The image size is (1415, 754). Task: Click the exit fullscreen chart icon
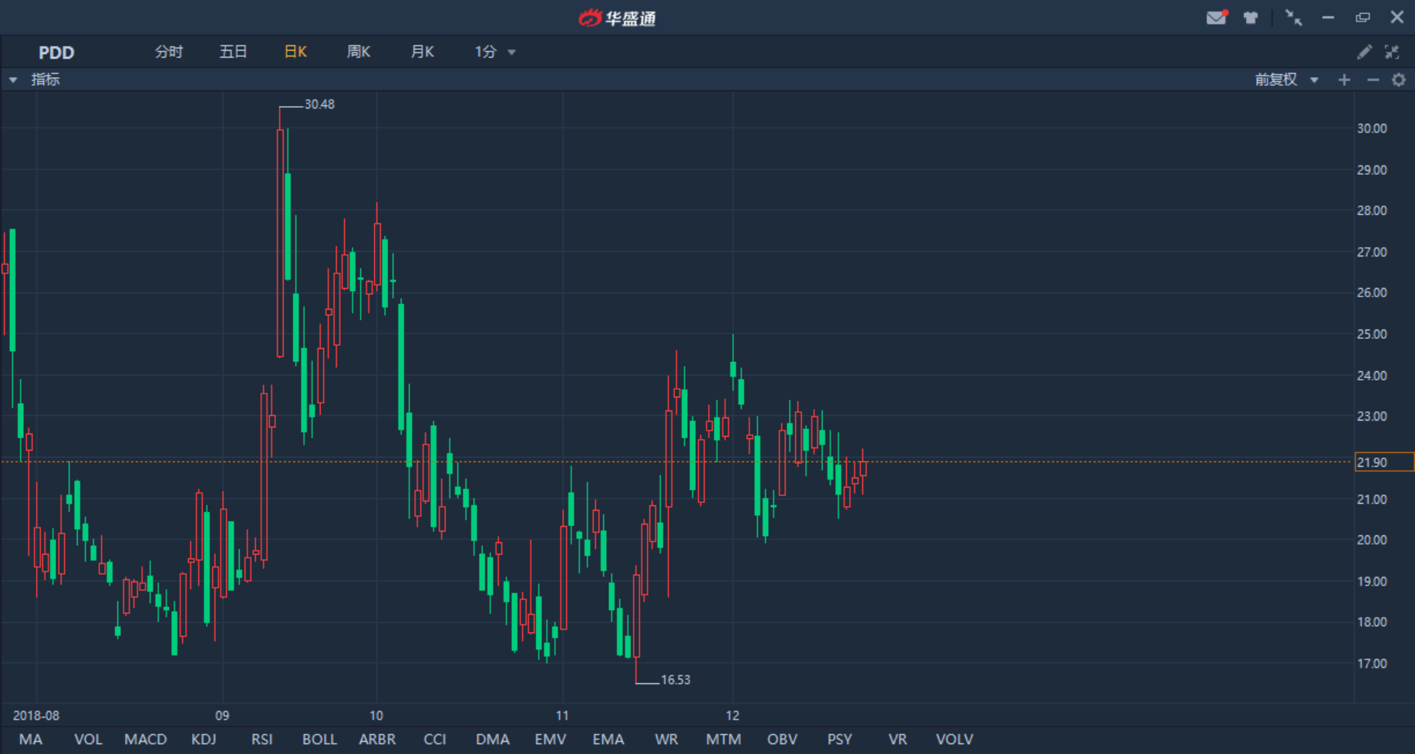pos(1392,52)
